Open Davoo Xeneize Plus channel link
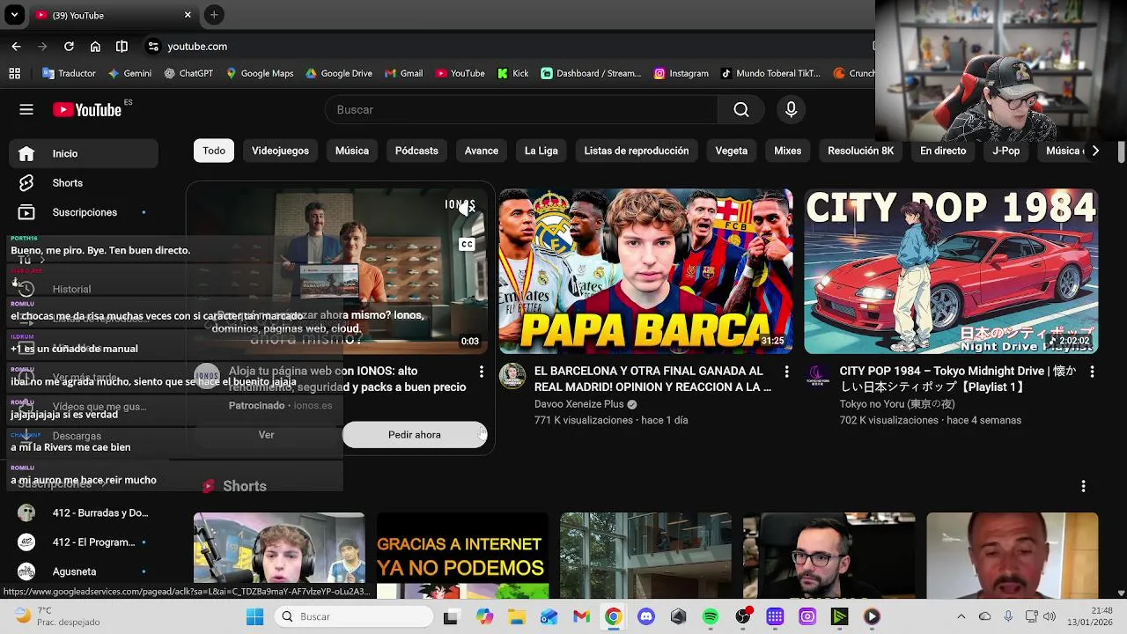Viewport: 1127px width, 634px height. pyautogui.click(x=579, y=404)
